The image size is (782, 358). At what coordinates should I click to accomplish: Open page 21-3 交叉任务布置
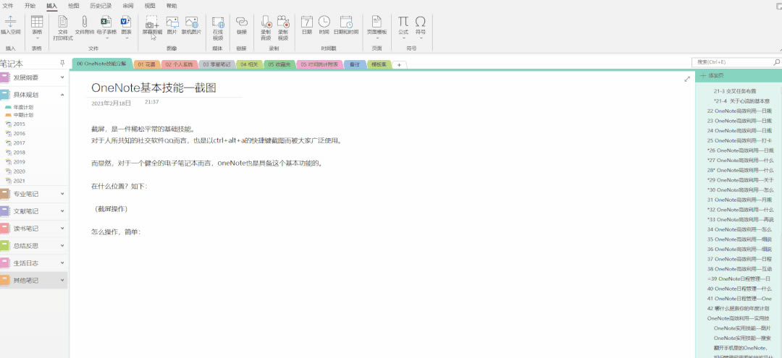pyautogui.click(x=735, y=91)
